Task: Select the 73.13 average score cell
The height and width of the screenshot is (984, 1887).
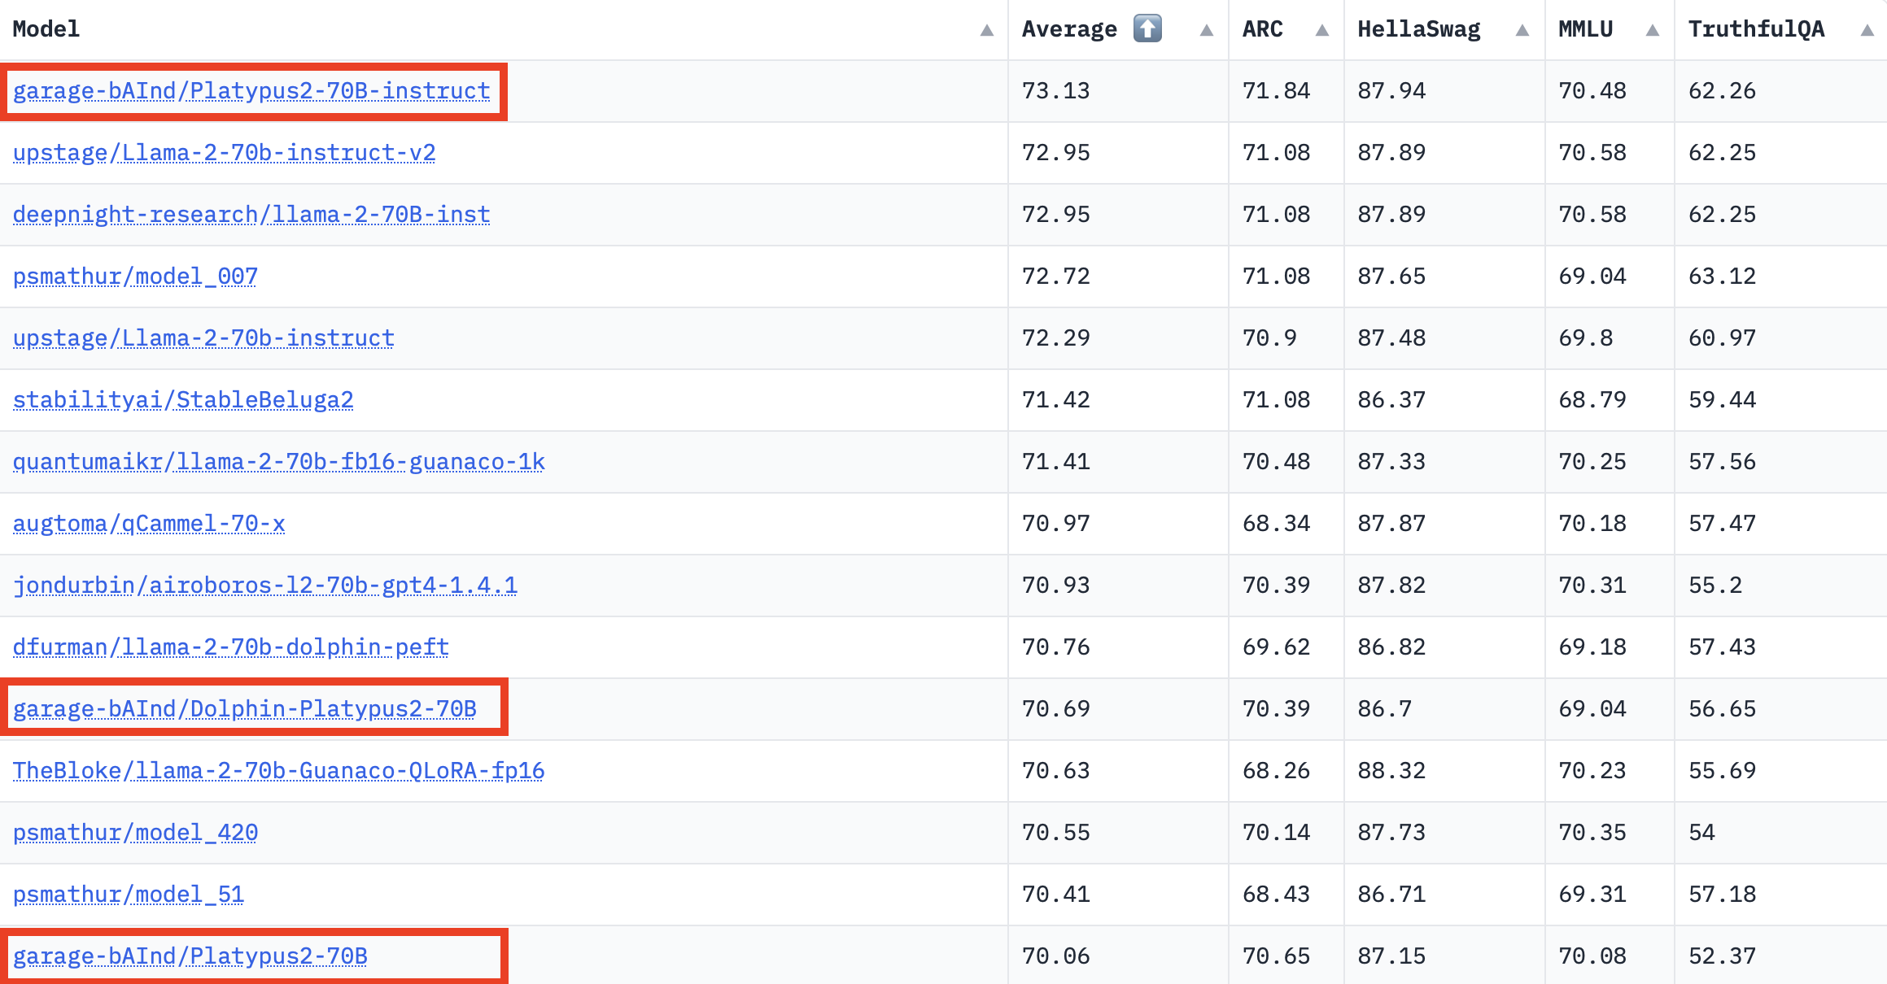Action: (x=1118, y=91)
